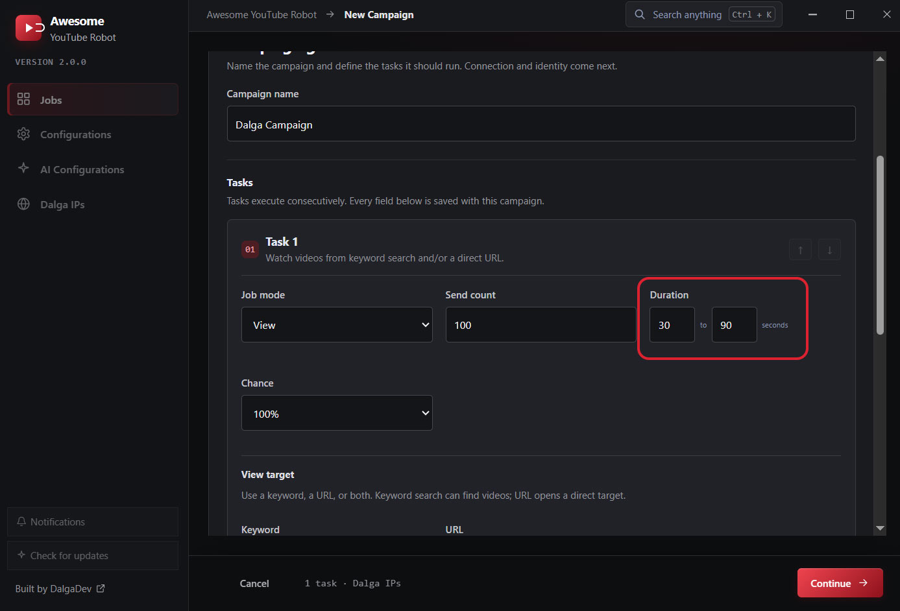Click the URL field label
Image resolution: width=900 pixels, height=611 pixels.
pos(454,530)
